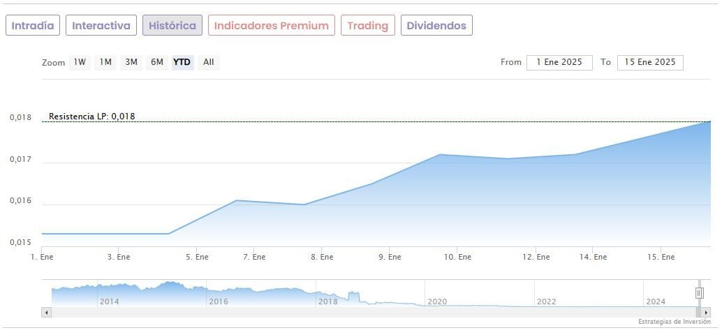
Task: Open the Interactiva chart tab
Action: pos(101,26)
